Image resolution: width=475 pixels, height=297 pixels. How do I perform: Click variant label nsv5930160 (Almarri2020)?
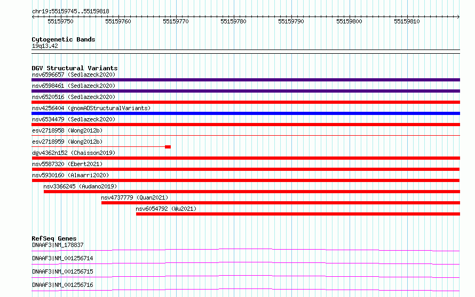70,175
